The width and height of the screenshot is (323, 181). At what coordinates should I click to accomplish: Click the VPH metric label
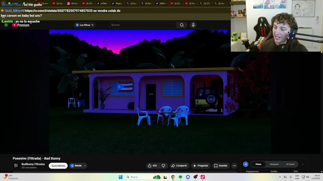[295, 171]
